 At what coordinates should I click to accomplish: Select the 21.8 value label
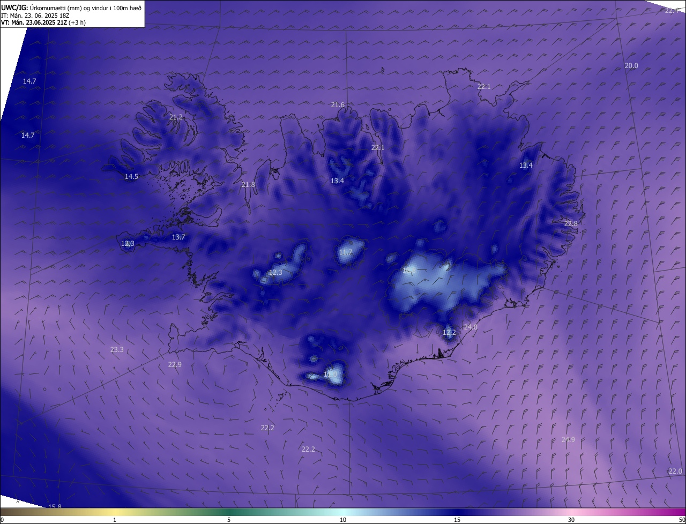(x=248, y=184)
